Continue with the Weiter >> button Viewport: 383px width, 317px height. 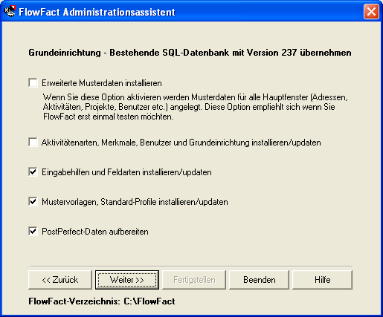[127, 280]
